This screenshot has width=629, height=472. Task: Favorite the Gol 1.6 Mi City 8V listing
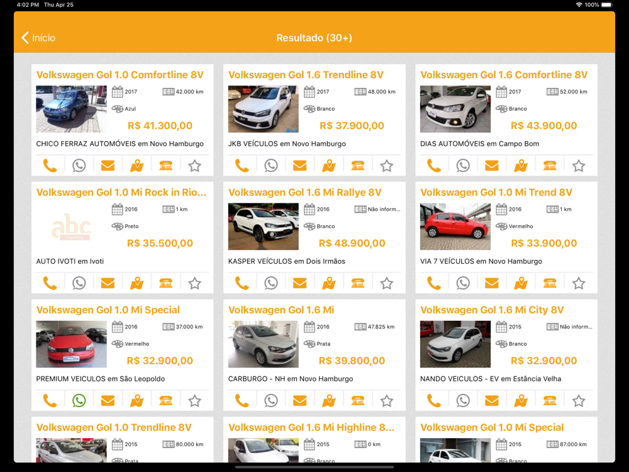click(x=579, y=400)
